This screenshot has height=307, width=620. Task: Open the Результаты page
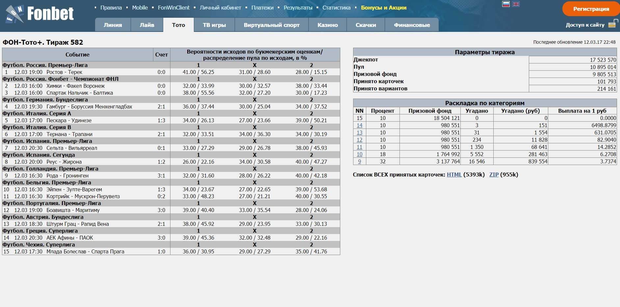(x=298, y=8)
